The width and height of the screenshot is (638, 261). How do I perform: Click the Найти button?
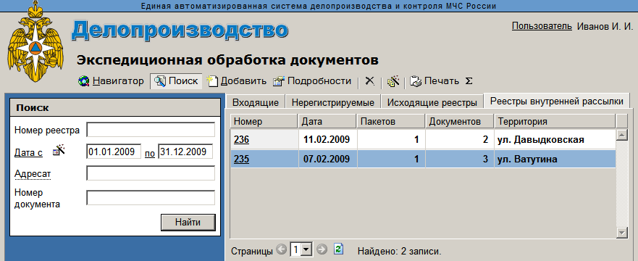[188, 223]
